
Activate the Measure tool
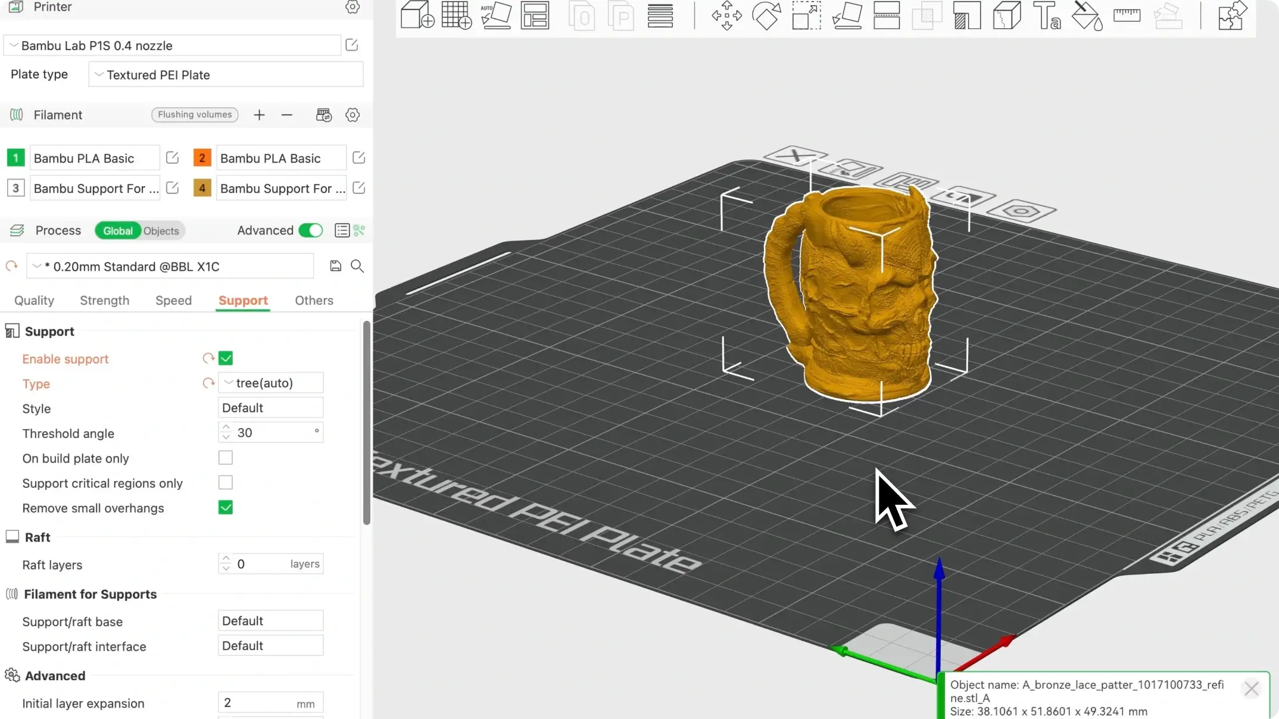(x=1127, y=16)
